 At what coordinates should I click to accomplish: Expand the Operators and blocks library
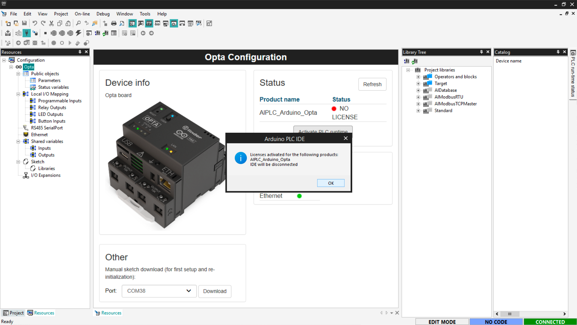tap(418, 77)
